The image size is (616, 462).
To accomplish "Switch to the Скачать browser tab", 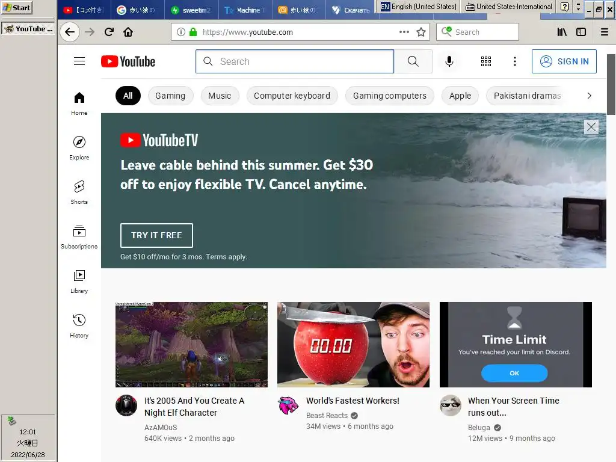I will coord(351,10).
